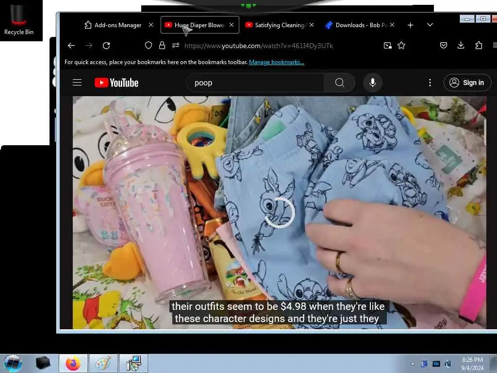Click the Firefox taskbar button
This screenshot has width=497, height=373.
(73, 363)
